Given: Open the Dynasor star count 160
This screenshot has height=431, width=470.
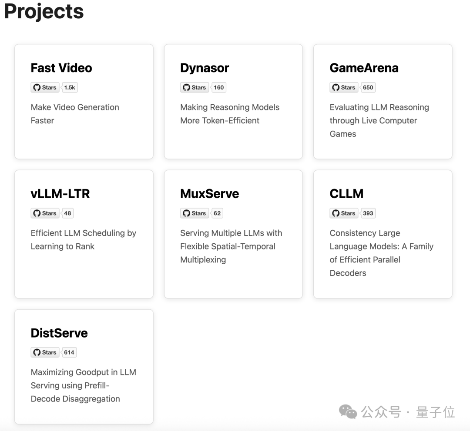Looking at the screenshot, I should pyautogui.click(x=218, y=87).
